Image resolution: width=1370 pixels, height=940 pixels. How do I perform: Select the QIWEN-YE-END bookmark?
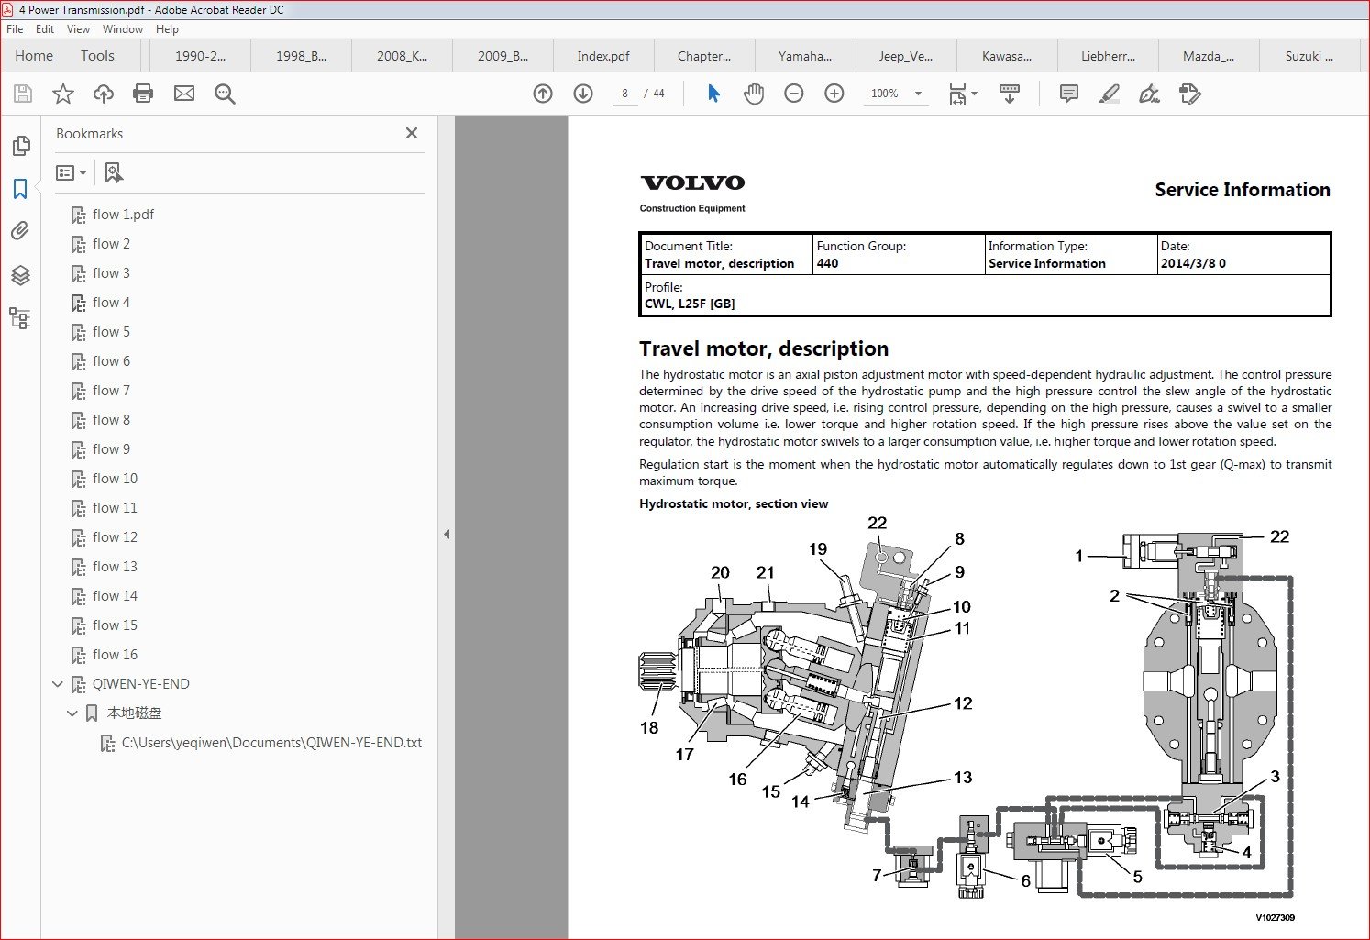click(140, 684)
